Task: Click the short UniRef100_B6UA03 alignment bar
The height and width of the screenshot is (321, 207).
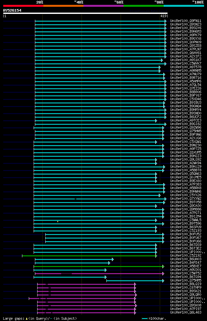Action: point(74,260)
